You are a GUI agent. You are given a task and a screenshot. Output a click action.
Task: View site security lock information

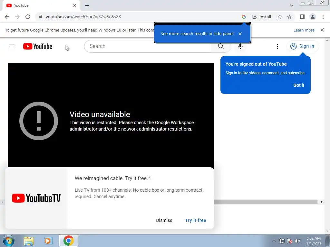click(x=41, y=17)
